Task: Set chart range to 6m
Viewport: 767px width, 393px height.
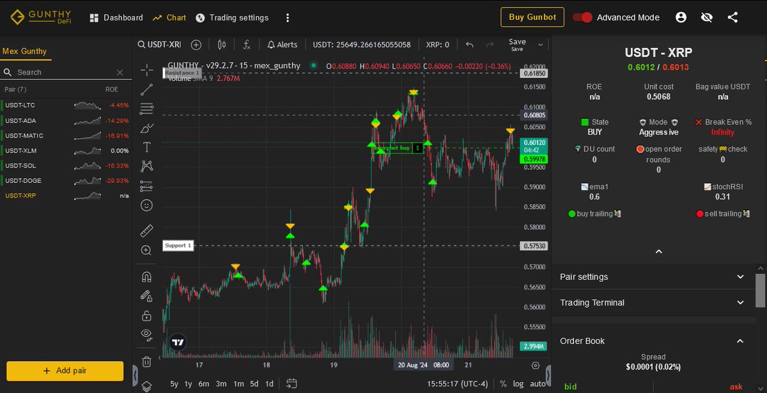Action: (204, 384)
